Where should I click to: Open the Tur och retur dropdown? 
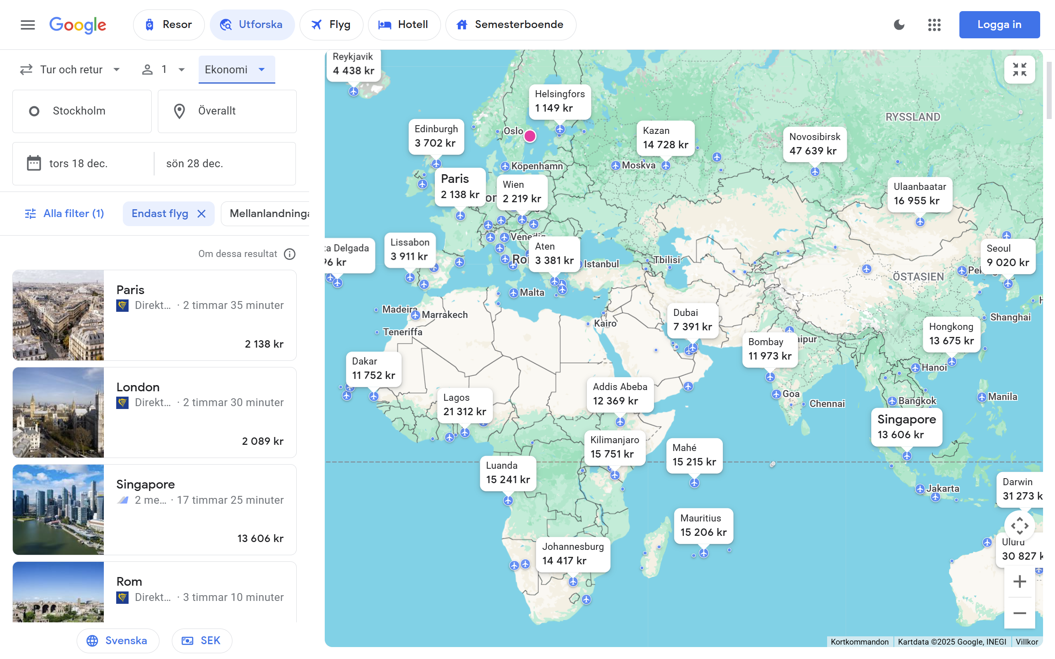(70, 69)
